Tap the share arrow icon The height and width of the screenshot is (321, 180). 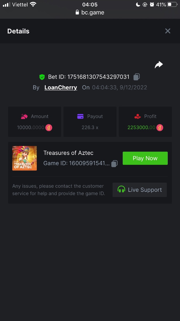(159, 65)
